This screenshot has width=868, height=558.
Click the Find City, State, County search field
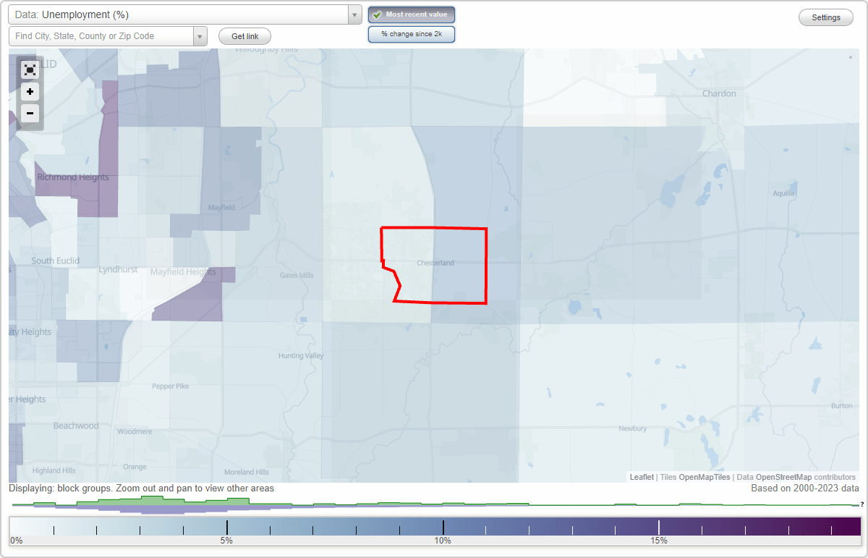click(x=101, y=36)
